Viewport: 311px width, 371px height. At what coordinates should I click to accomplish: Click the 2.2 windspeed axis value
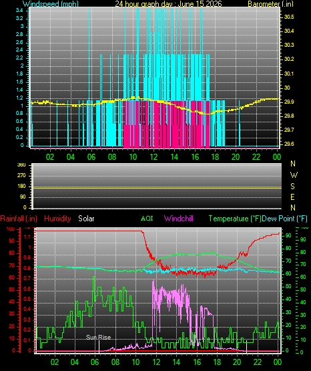(x=19, y=58)
